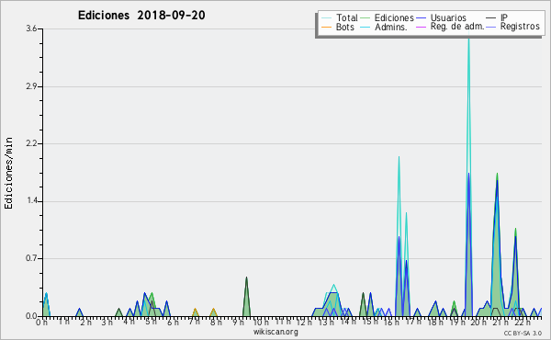
Task: Click the 3.6 y-axis value
Action: (x=31, y=28)
